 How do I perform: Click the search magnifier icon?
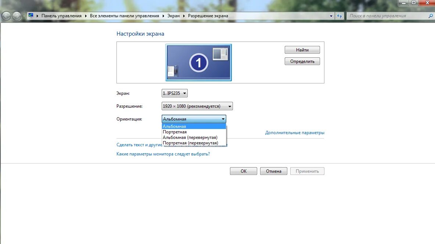pyautogui.click(x=431, y=16)
